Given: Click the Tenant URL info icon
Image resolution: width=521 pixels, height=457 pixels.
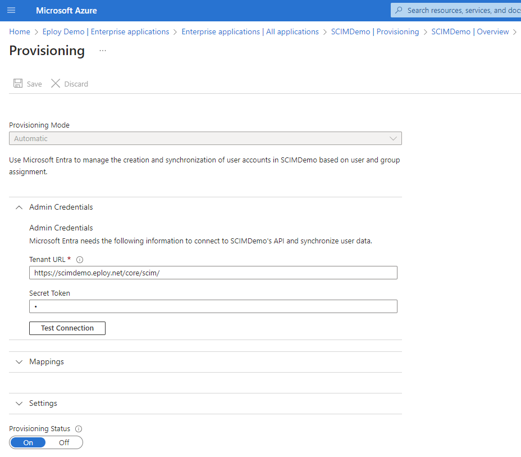Looking at the screenshot, I should pyautogui.click(x=80, y=260).
